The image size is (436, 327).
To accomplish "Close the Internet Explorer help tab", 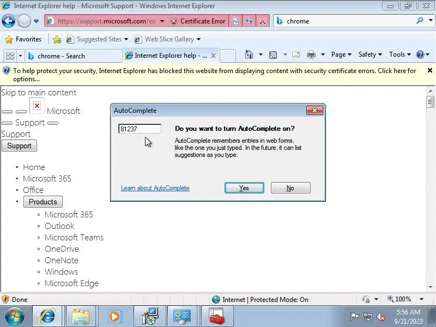I will (x=213, y=56).
